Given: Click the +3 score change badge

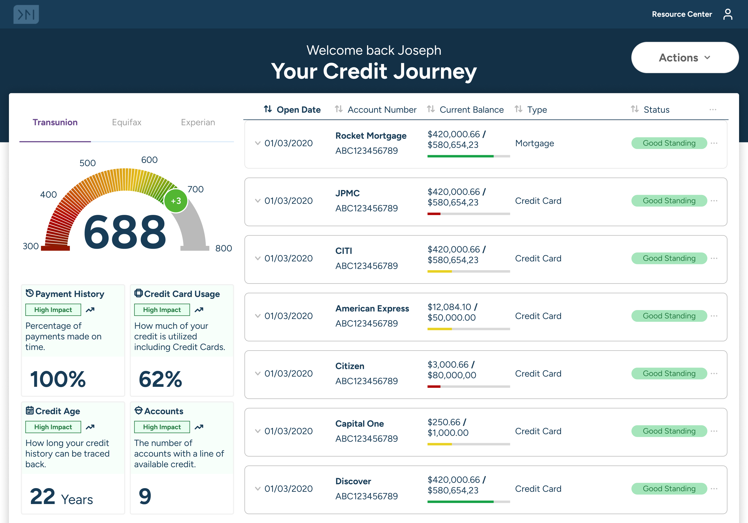Looking at the screenshot, I should (176, 201).
